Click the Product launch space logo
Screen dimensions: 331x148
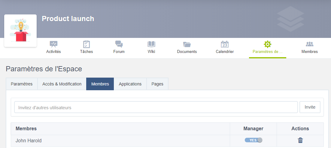[x=20, y=31]
